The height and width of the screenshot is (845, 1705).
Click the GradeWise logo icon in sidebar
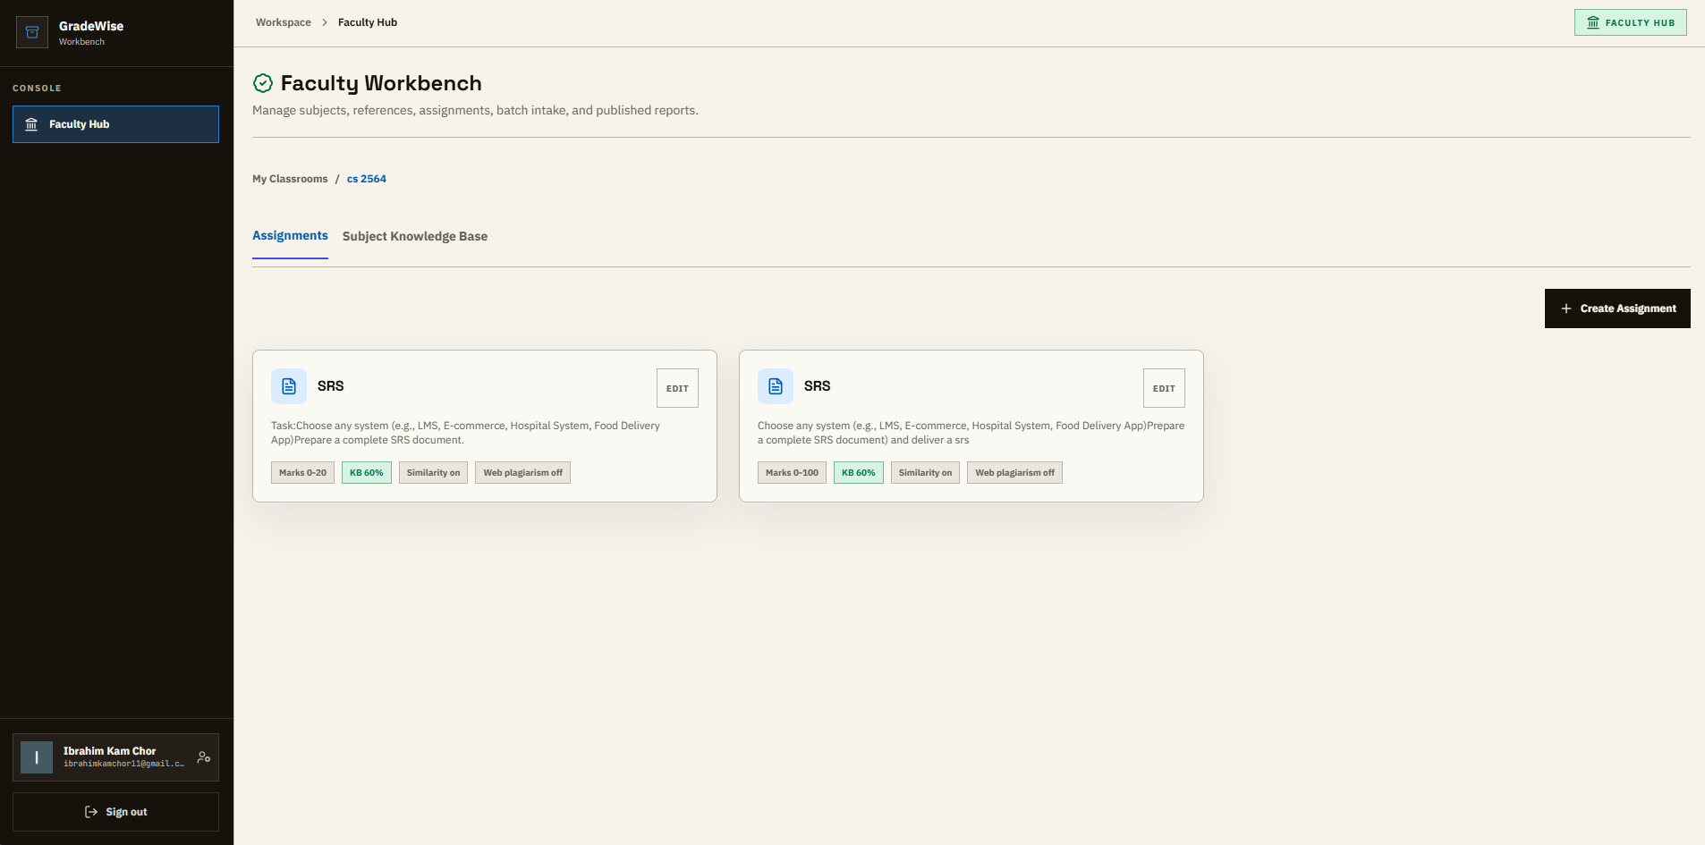pos(32,32)
